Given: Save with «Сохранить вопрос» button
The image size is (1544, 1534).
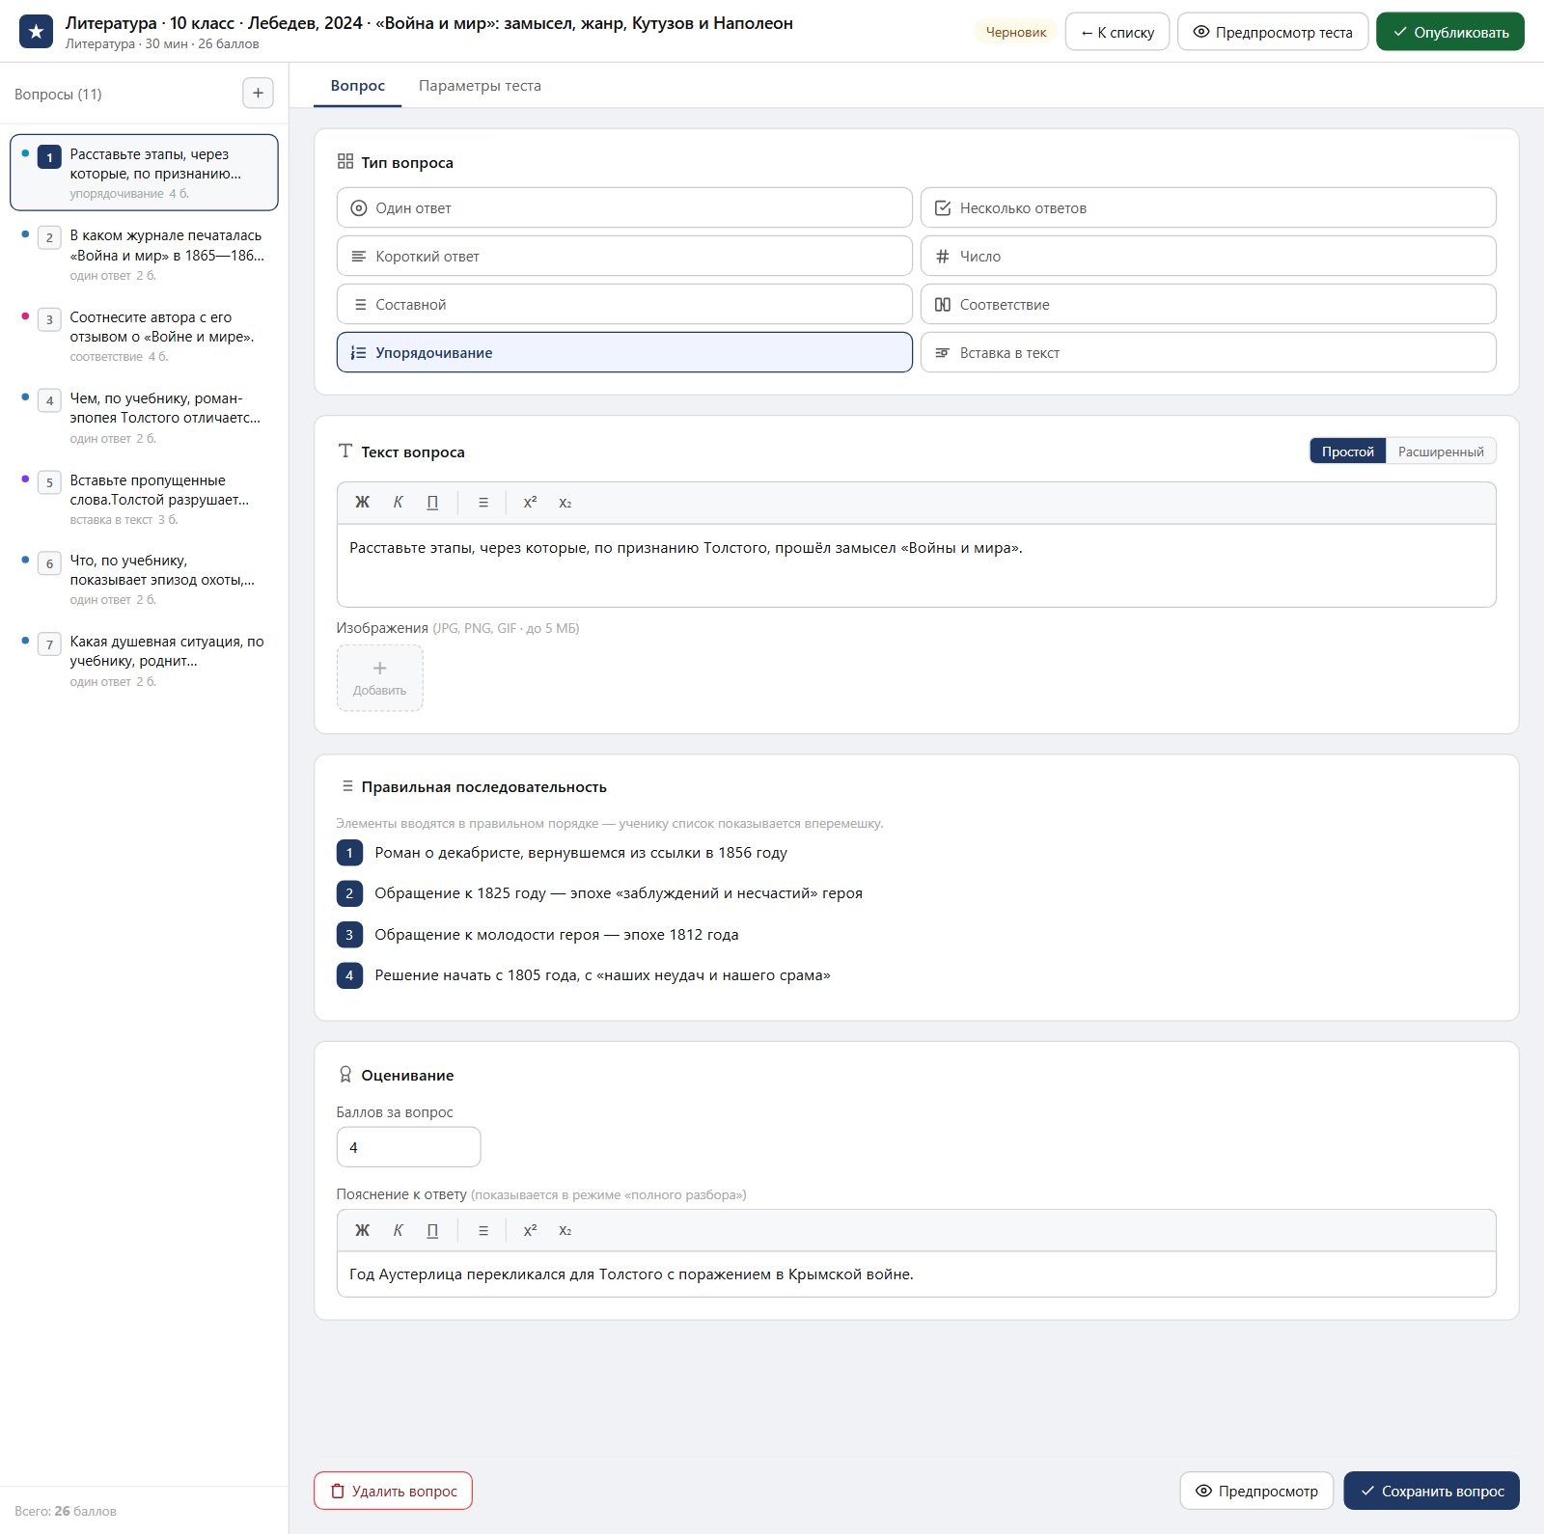Looking at the screenshot, I should (x=1432, y=1491).
